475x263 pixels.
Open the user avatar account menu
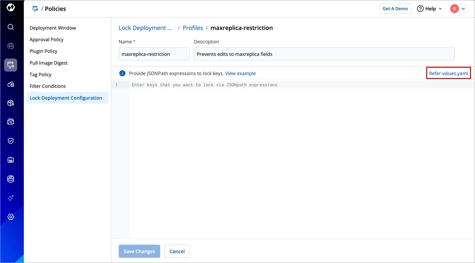[458, 9]
